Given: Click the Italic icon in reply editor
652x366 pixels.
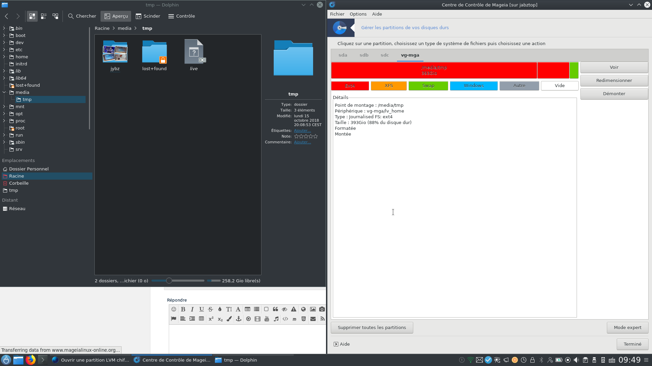Looking at the screenshot, I should click(192, 309).
